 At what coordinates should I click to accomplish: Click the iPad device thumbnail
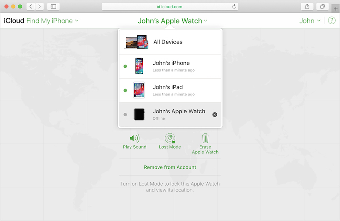click(x=139, y=90)
